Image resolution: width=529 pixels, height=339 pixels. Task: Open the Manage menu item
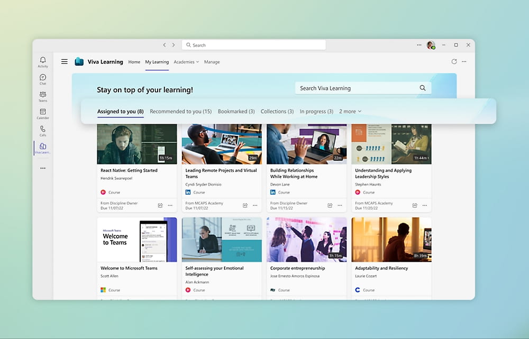pos(212,62)
